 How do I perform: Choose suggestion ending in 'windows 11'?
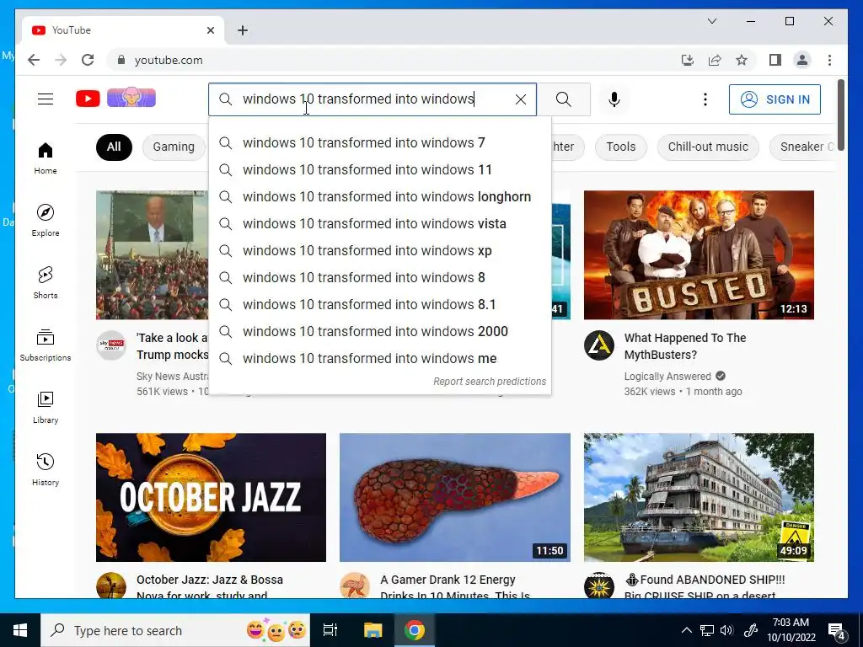(x=380, y=170)
